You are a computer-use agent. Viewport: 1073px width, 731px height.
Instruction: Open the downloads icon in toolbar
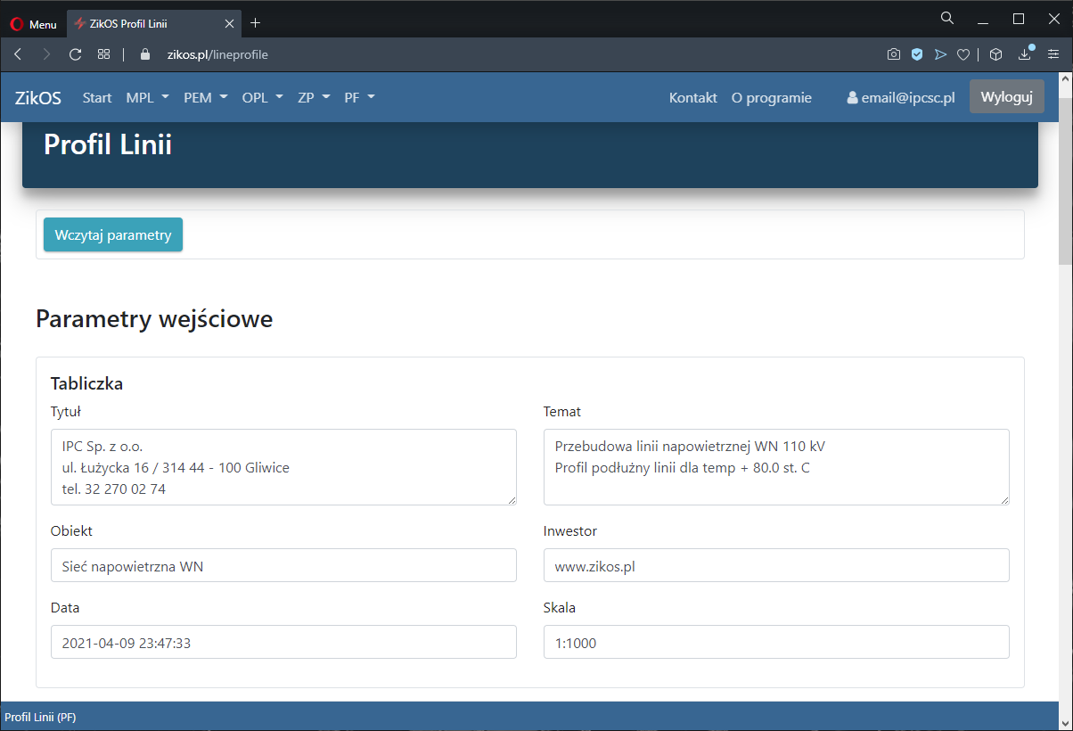click(1025, 54)
